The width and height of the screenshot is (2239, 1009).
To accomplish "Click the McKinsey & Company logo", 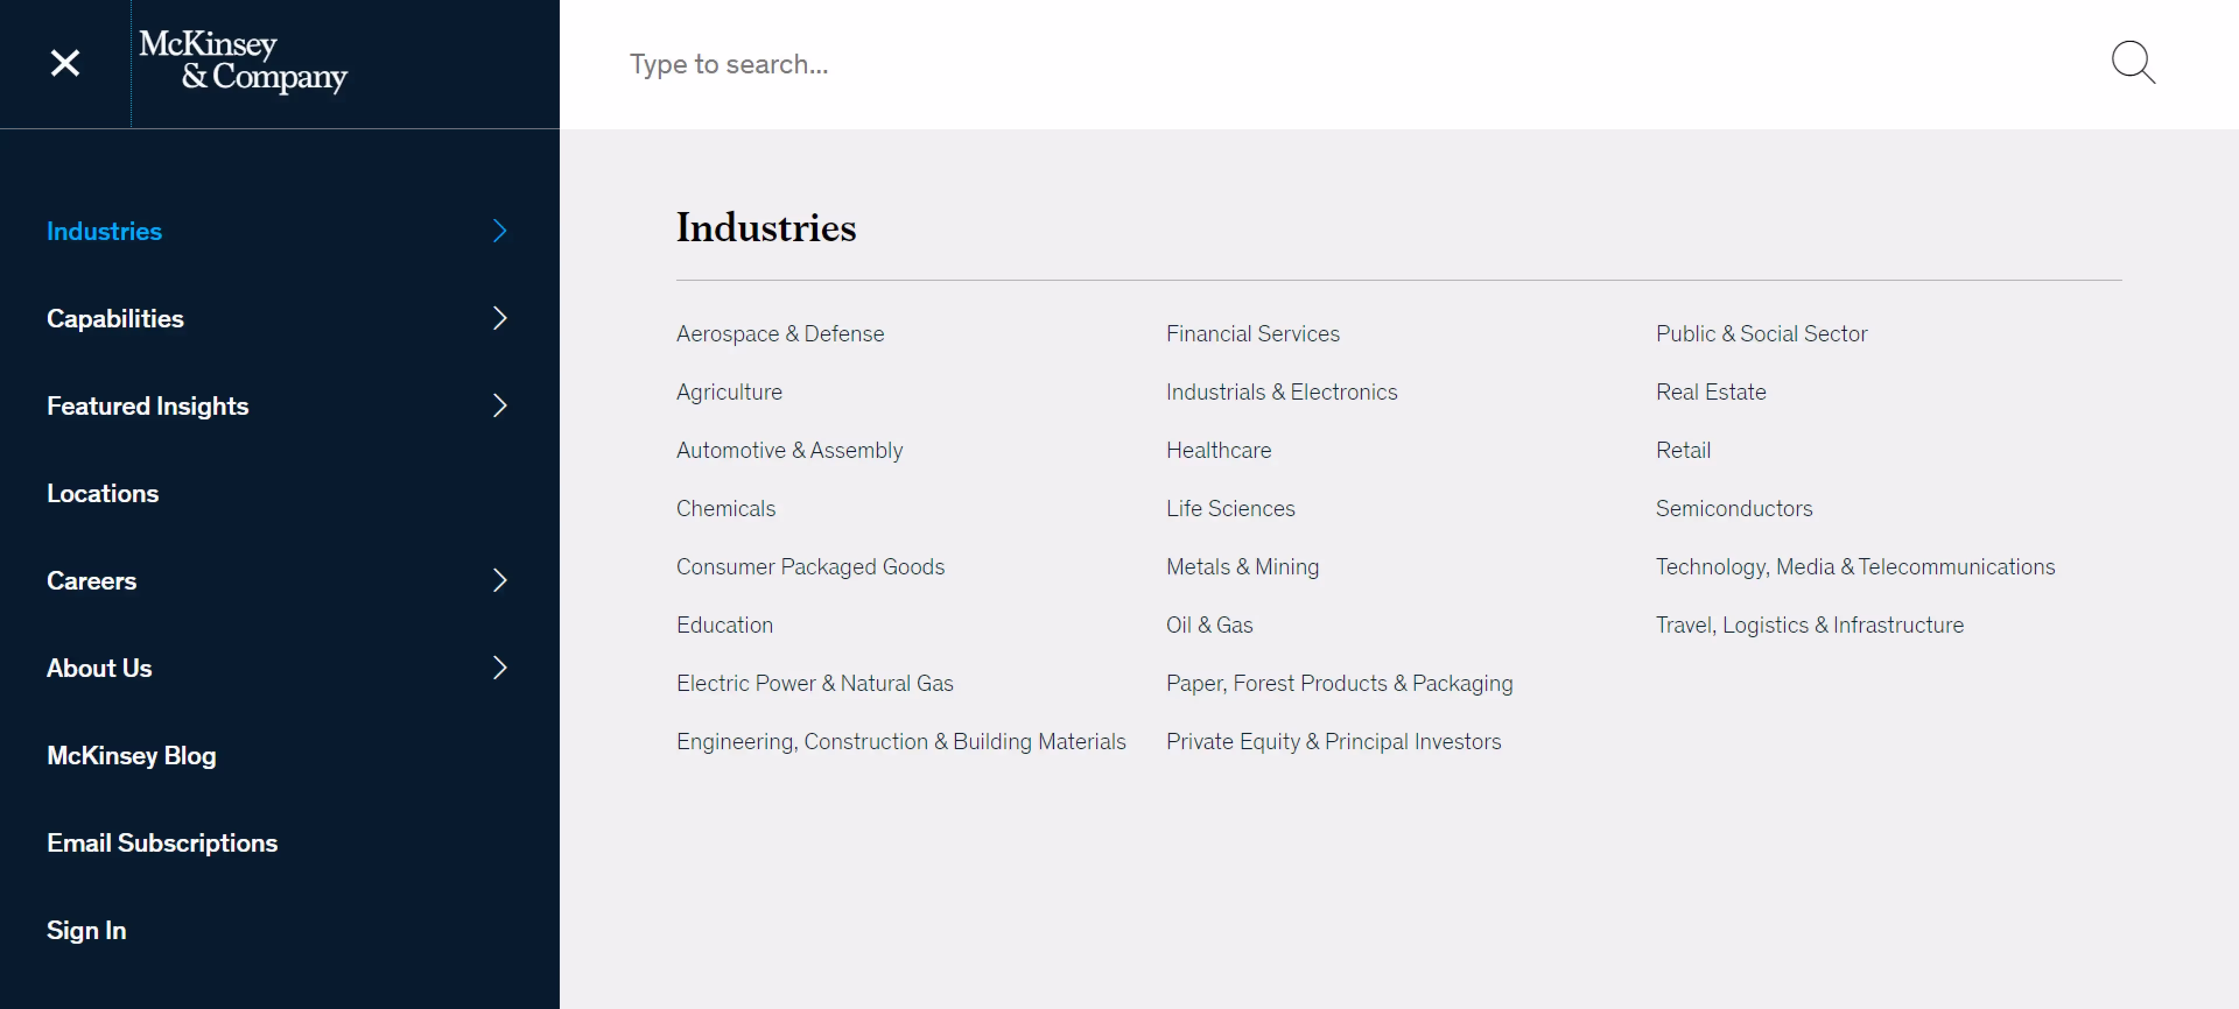I will pyautogui.click(x=243, y=61).
